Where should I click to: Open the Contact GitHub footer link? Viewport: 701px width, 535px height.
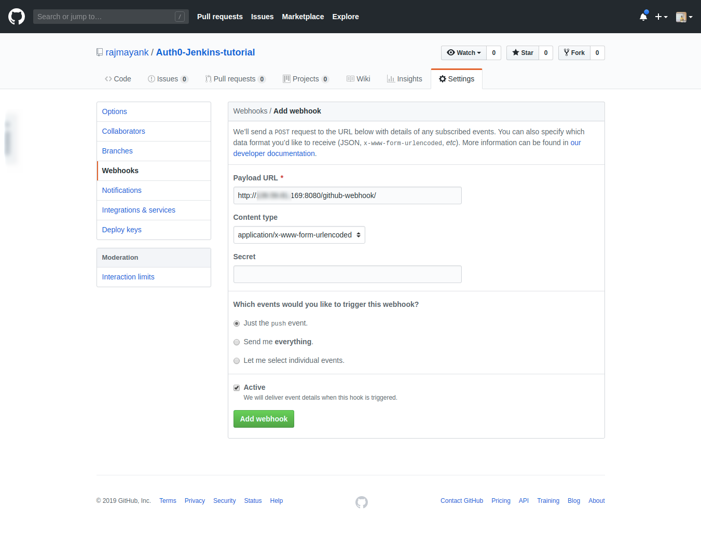click(462, 501)
